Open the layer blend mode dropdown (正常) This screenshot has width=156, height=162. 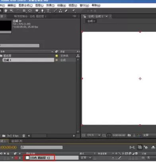(86, 158)
